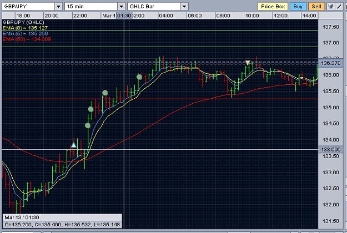Click the 22:00 time axis label
The image size is (347, 233).
[x=80, y=16]
